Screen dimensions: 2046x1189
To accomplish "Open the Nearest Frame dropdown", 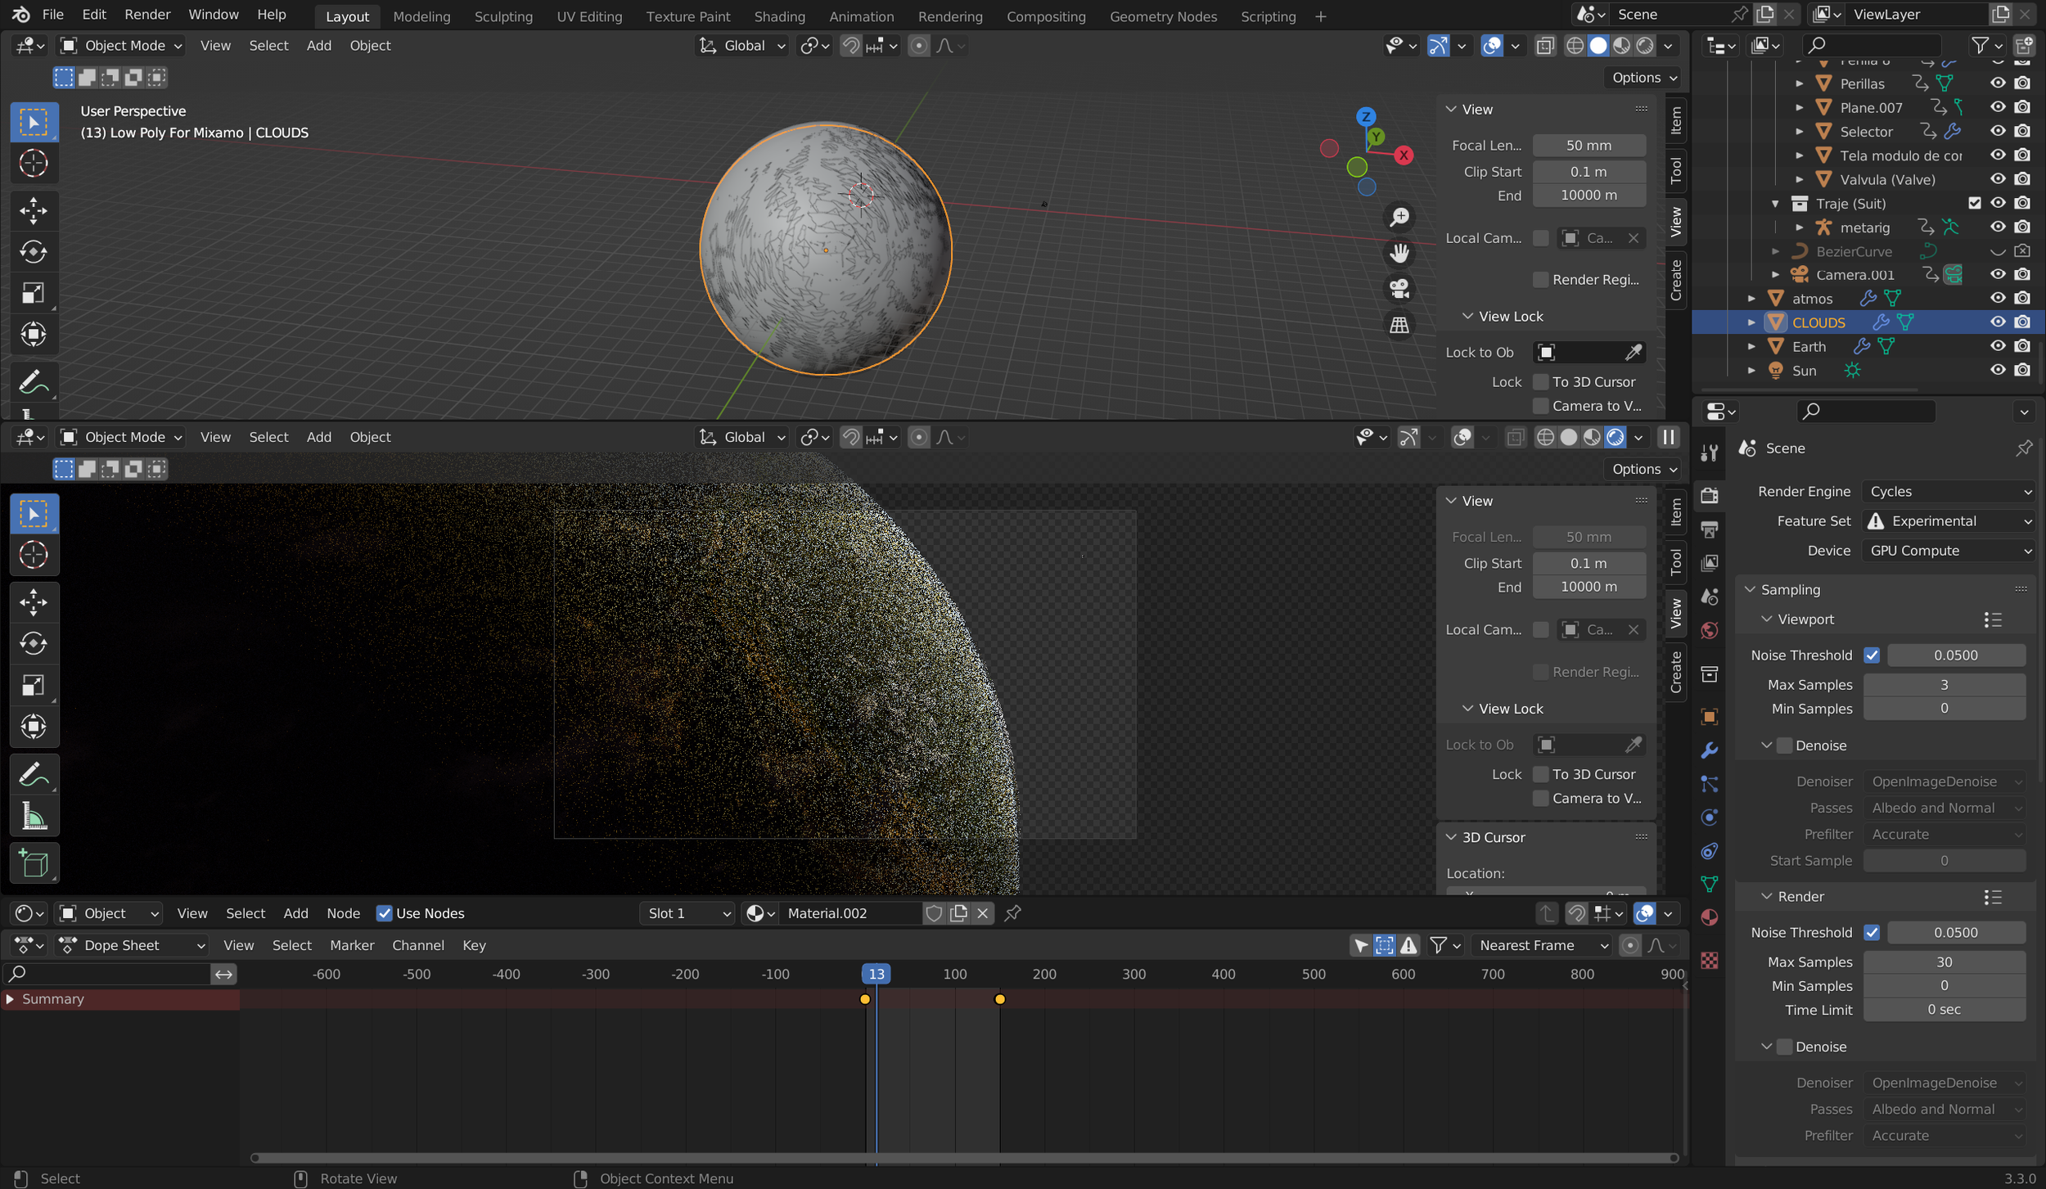I will click(x=1542, y=945).
